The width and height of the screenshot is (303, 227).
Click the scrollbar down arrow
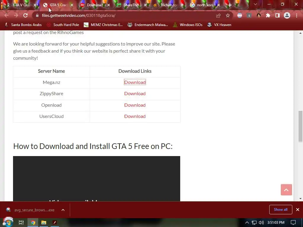[x=301, y=198]
